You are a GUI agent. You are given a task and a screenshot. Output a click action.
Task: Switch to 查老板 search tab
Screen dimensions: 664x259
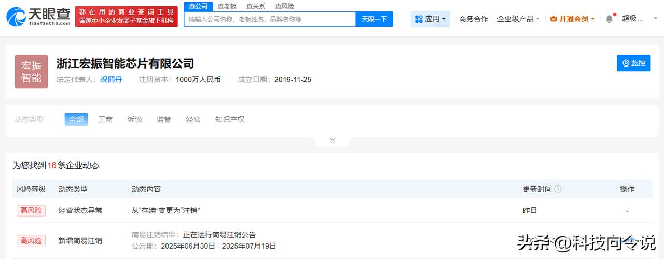click(227, 6)
